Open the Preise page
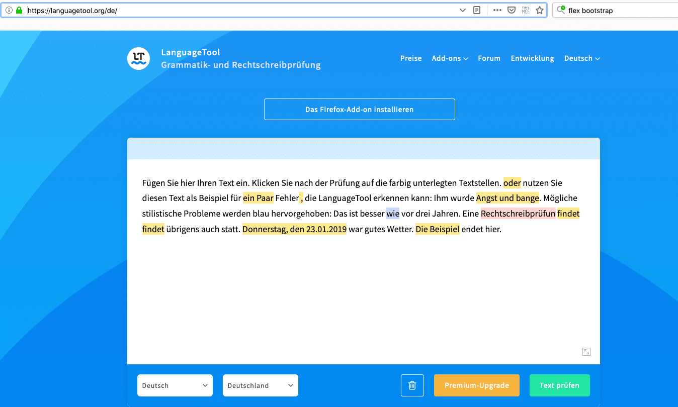This screenshot has height=407, width=678. point(411,58)
